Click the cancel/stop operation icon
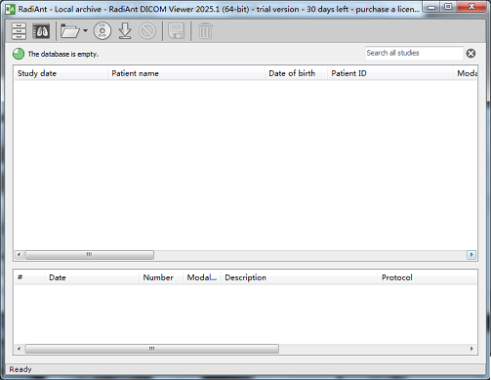This screenshot has height=380, width=491. coord(147,31)
